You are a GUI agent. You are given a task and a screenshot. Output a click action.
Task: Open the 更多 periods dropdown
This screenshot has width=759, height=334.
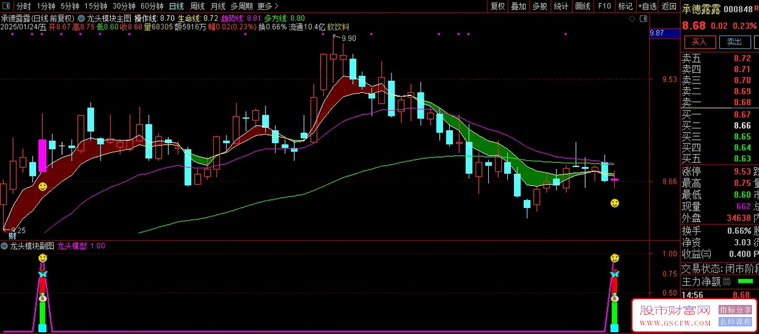(265, 6)
